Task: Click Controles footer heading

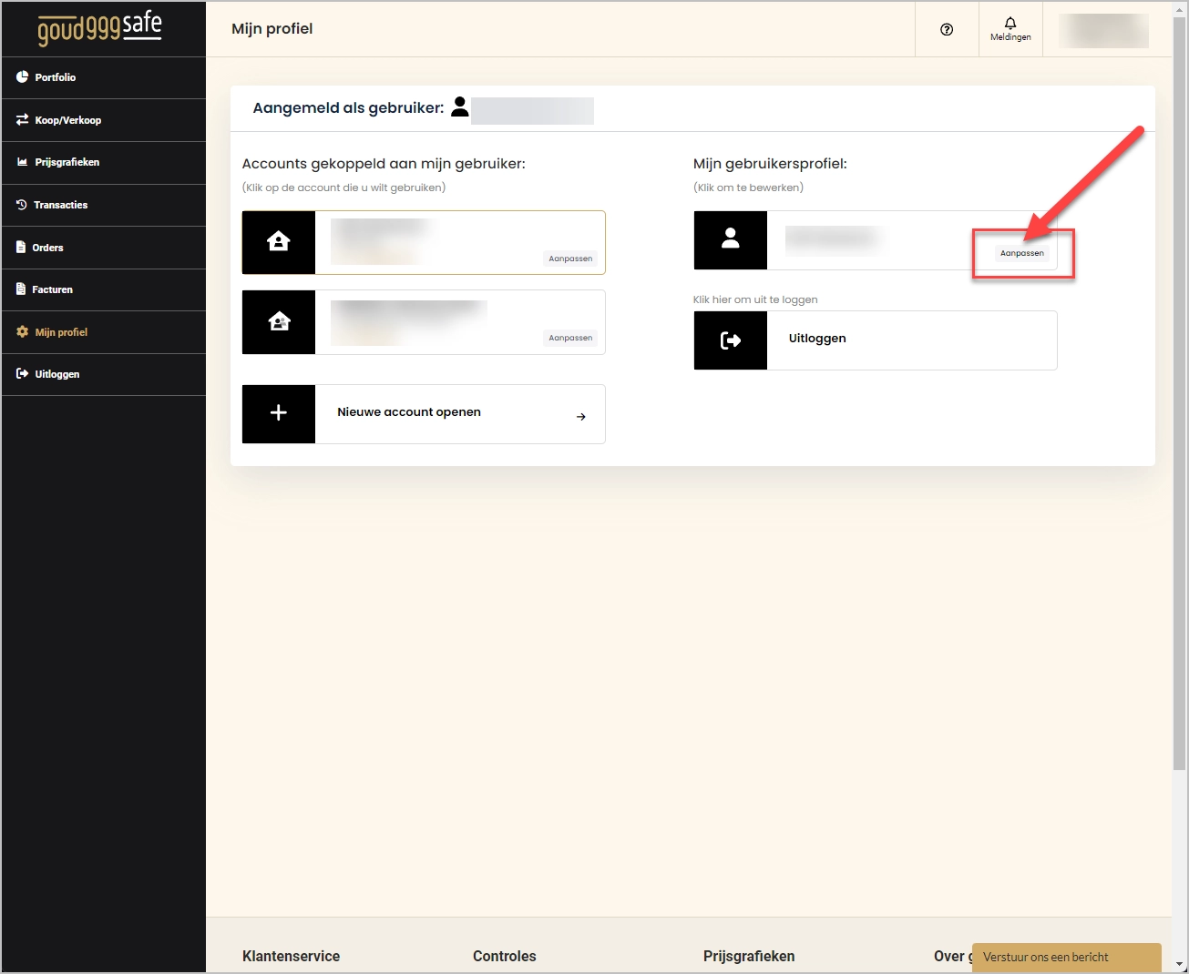Action: point(505,957)
